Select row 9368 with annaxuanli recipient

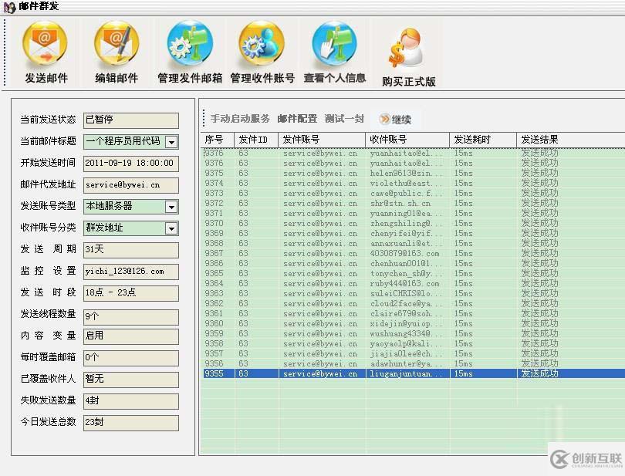pos(413,243)
